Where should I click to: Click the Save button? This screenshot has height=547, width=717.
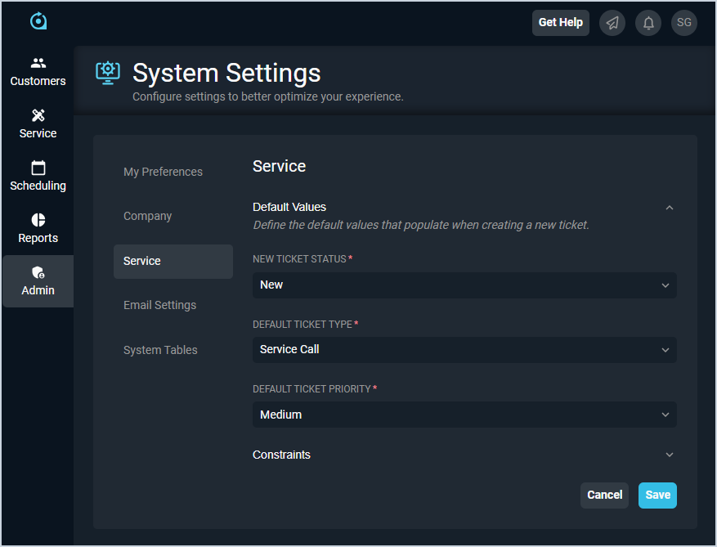pyautogui.click(x=657, y=495)
